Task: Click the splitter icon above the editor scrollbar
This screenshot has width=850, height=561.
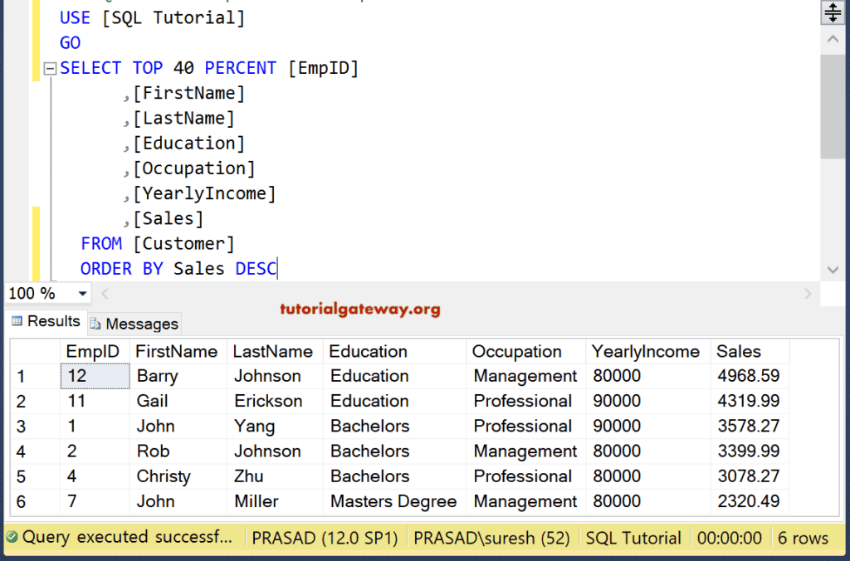Action: (833, 12)
